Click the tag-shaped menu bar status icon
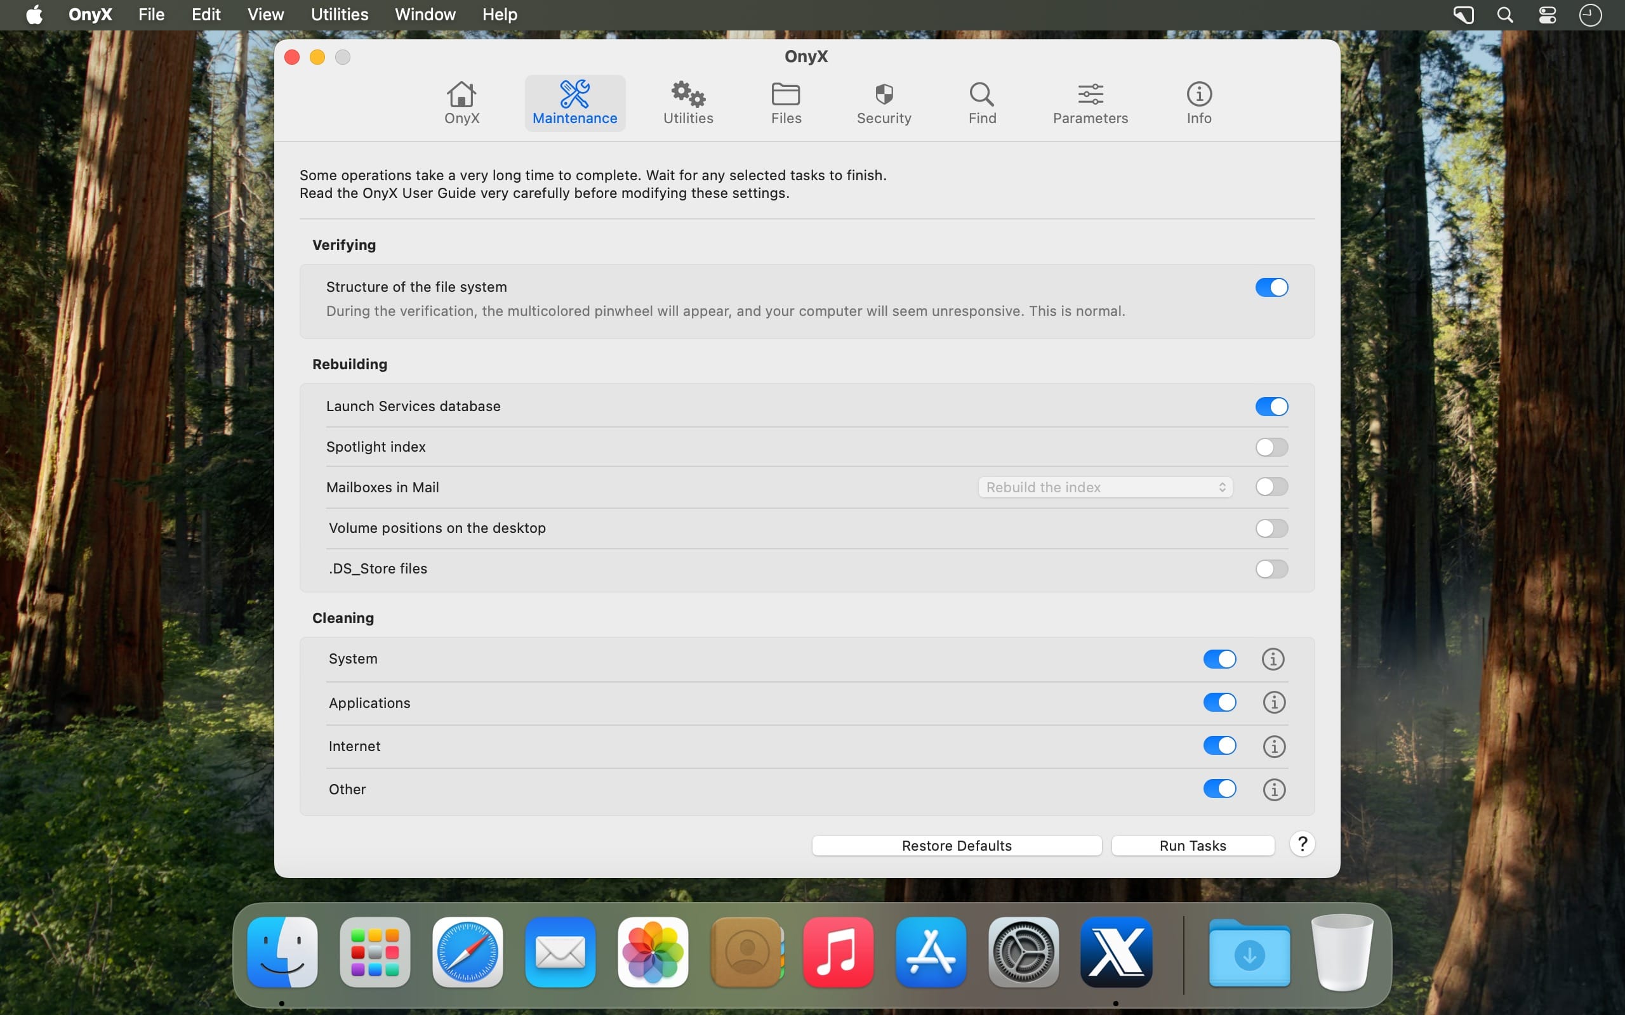 (1463, 15)
